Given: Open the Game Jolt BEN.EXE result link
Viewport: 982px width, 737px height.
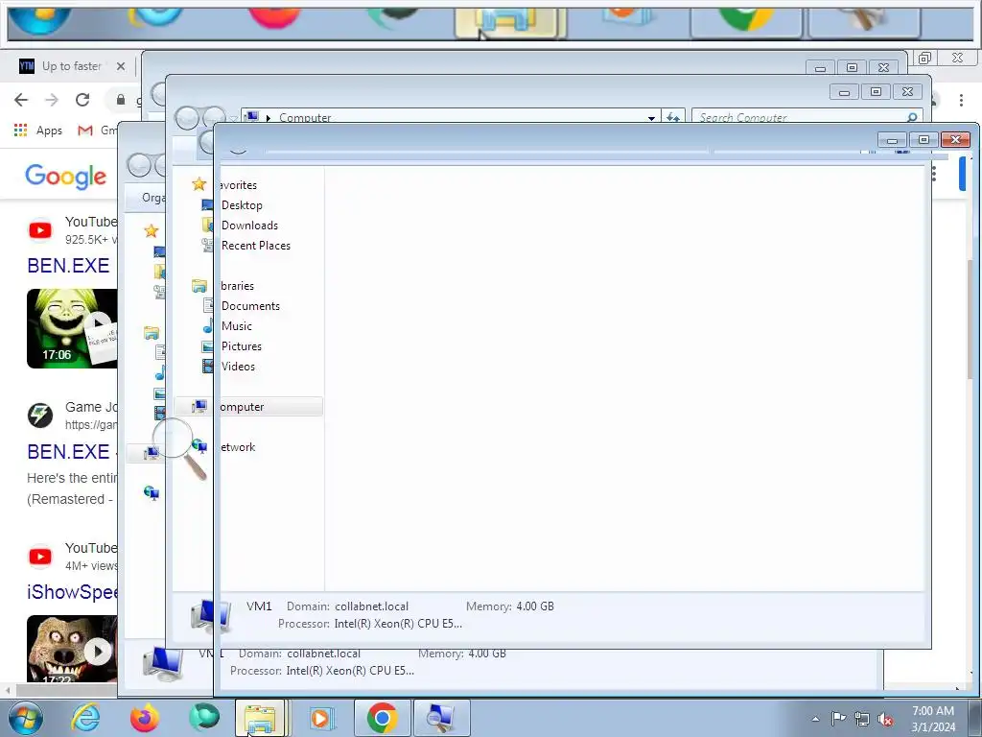Looking at the screenshot, I should tap(69, 452).
